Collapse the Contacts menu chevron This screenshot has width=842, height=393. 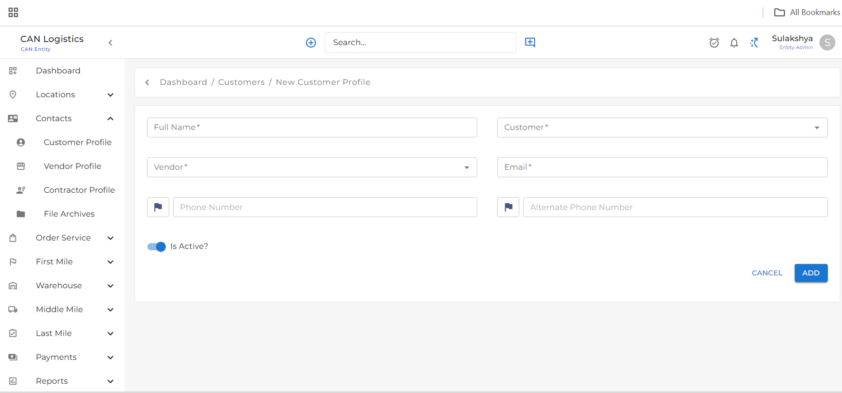pos(110,118)
